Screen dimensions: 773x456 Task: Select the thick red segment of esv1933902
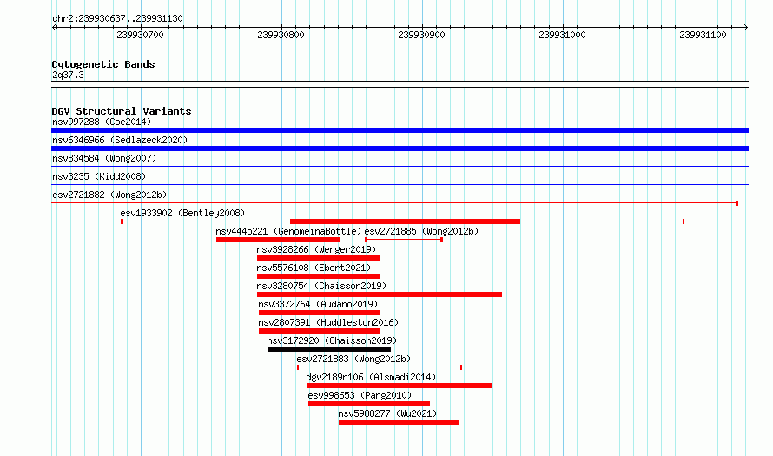(406, 221)
